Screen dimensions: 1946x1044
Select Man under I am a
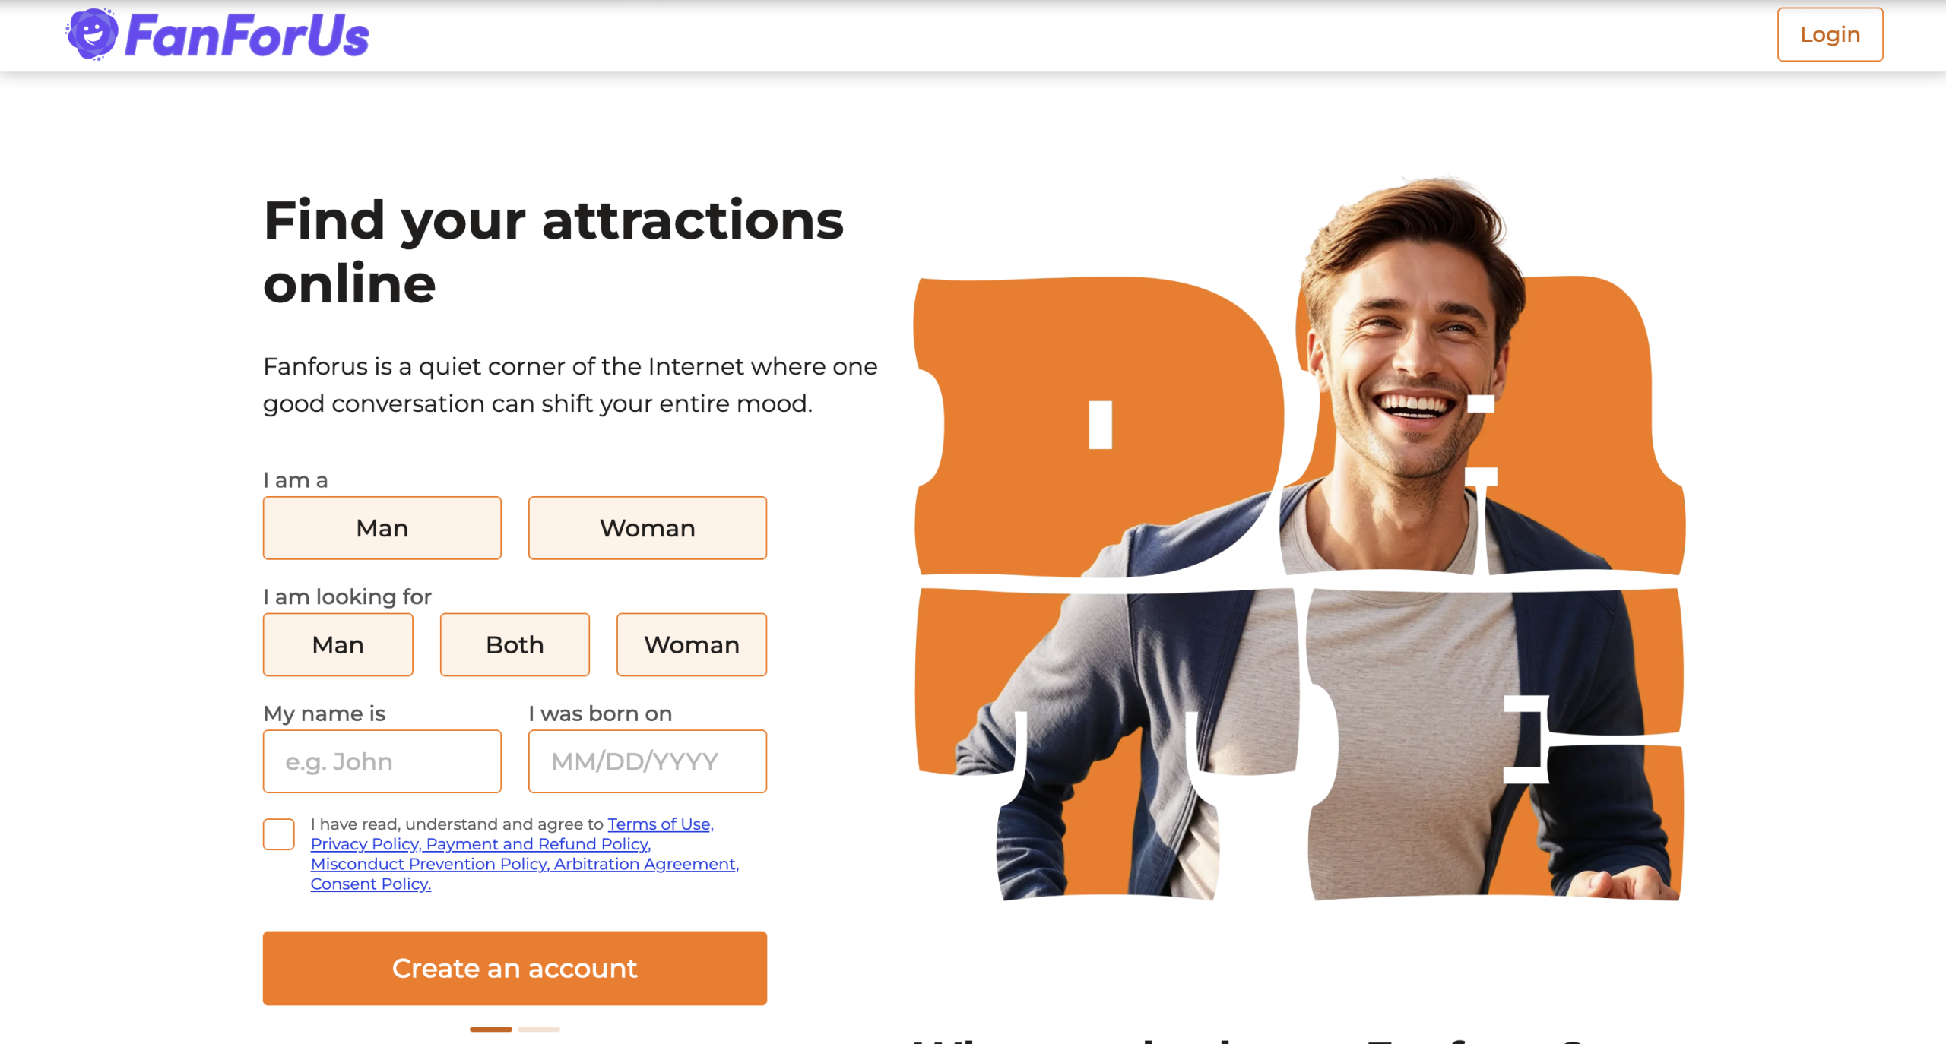click(382, 528)
